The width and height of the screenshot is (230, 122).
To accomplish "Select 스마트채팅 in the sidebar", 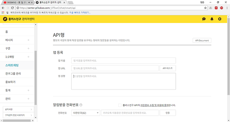I will click(17, 65).
